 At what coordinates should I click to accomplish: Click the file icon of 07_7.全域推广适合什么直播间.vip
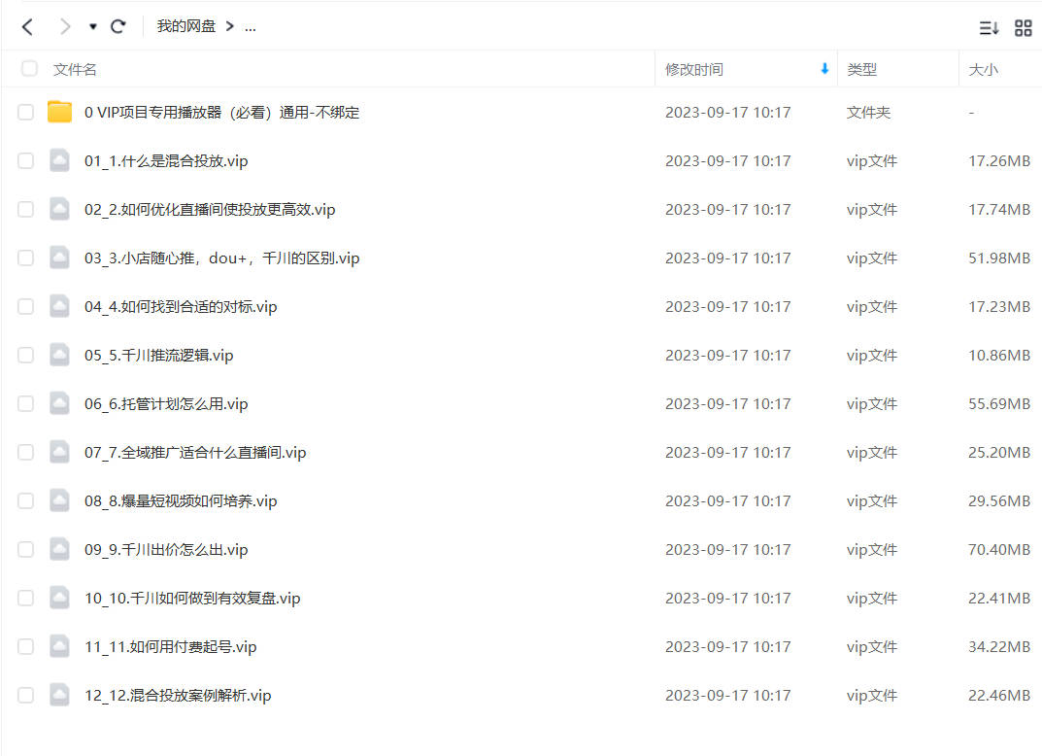60,452
